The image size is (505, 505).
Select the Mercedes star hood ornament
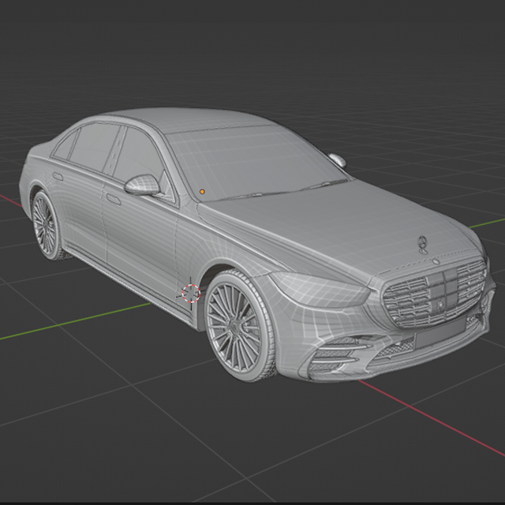[422, 245]
